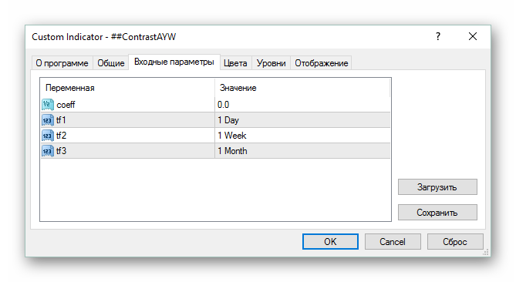Reset parameters with Сброс button
516x282 pixels.
455,242
